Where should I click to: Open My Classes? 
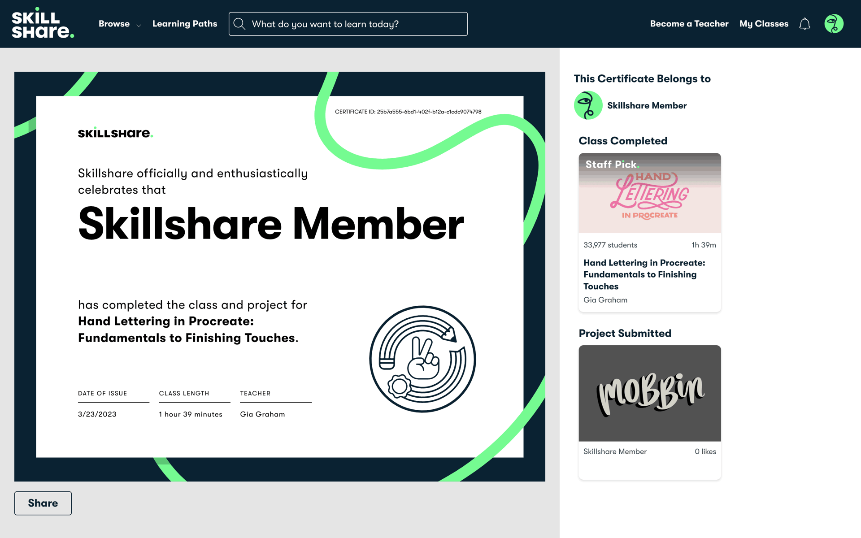pos(764,24)
